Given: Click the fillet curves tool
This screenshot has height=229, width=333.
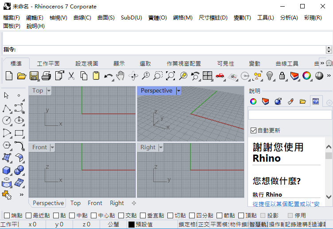Looking at the screenshot, I should (19, 146).
